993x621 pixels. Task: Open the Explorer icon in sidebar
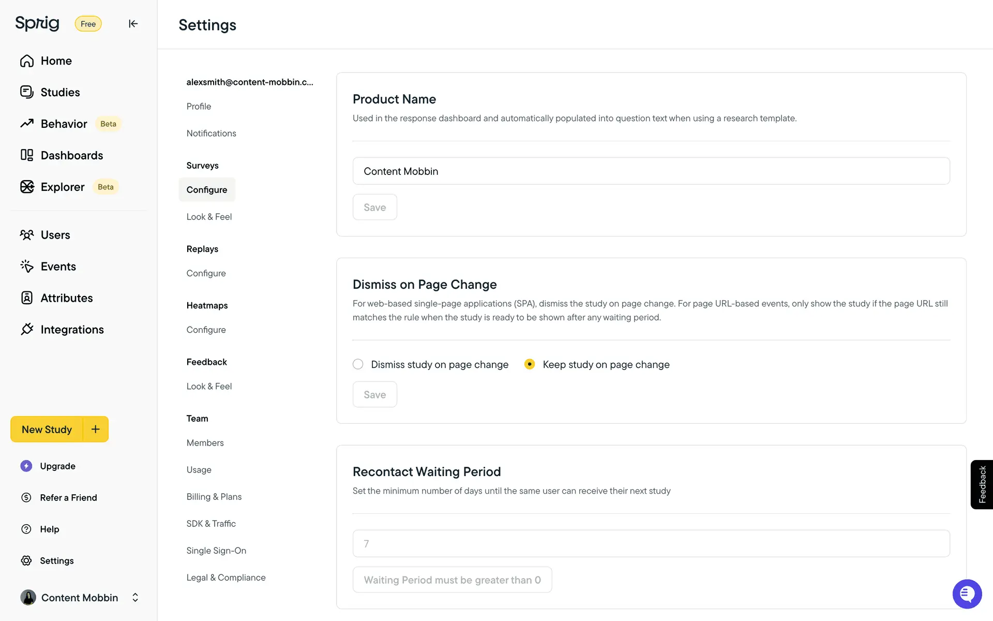click(27, 187)
